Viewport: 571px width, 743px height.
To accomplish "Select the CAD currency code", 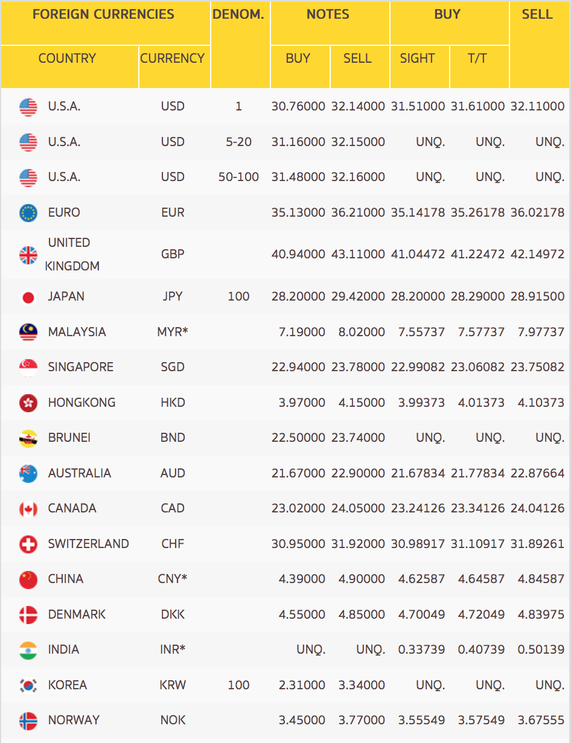I will 173,508.
